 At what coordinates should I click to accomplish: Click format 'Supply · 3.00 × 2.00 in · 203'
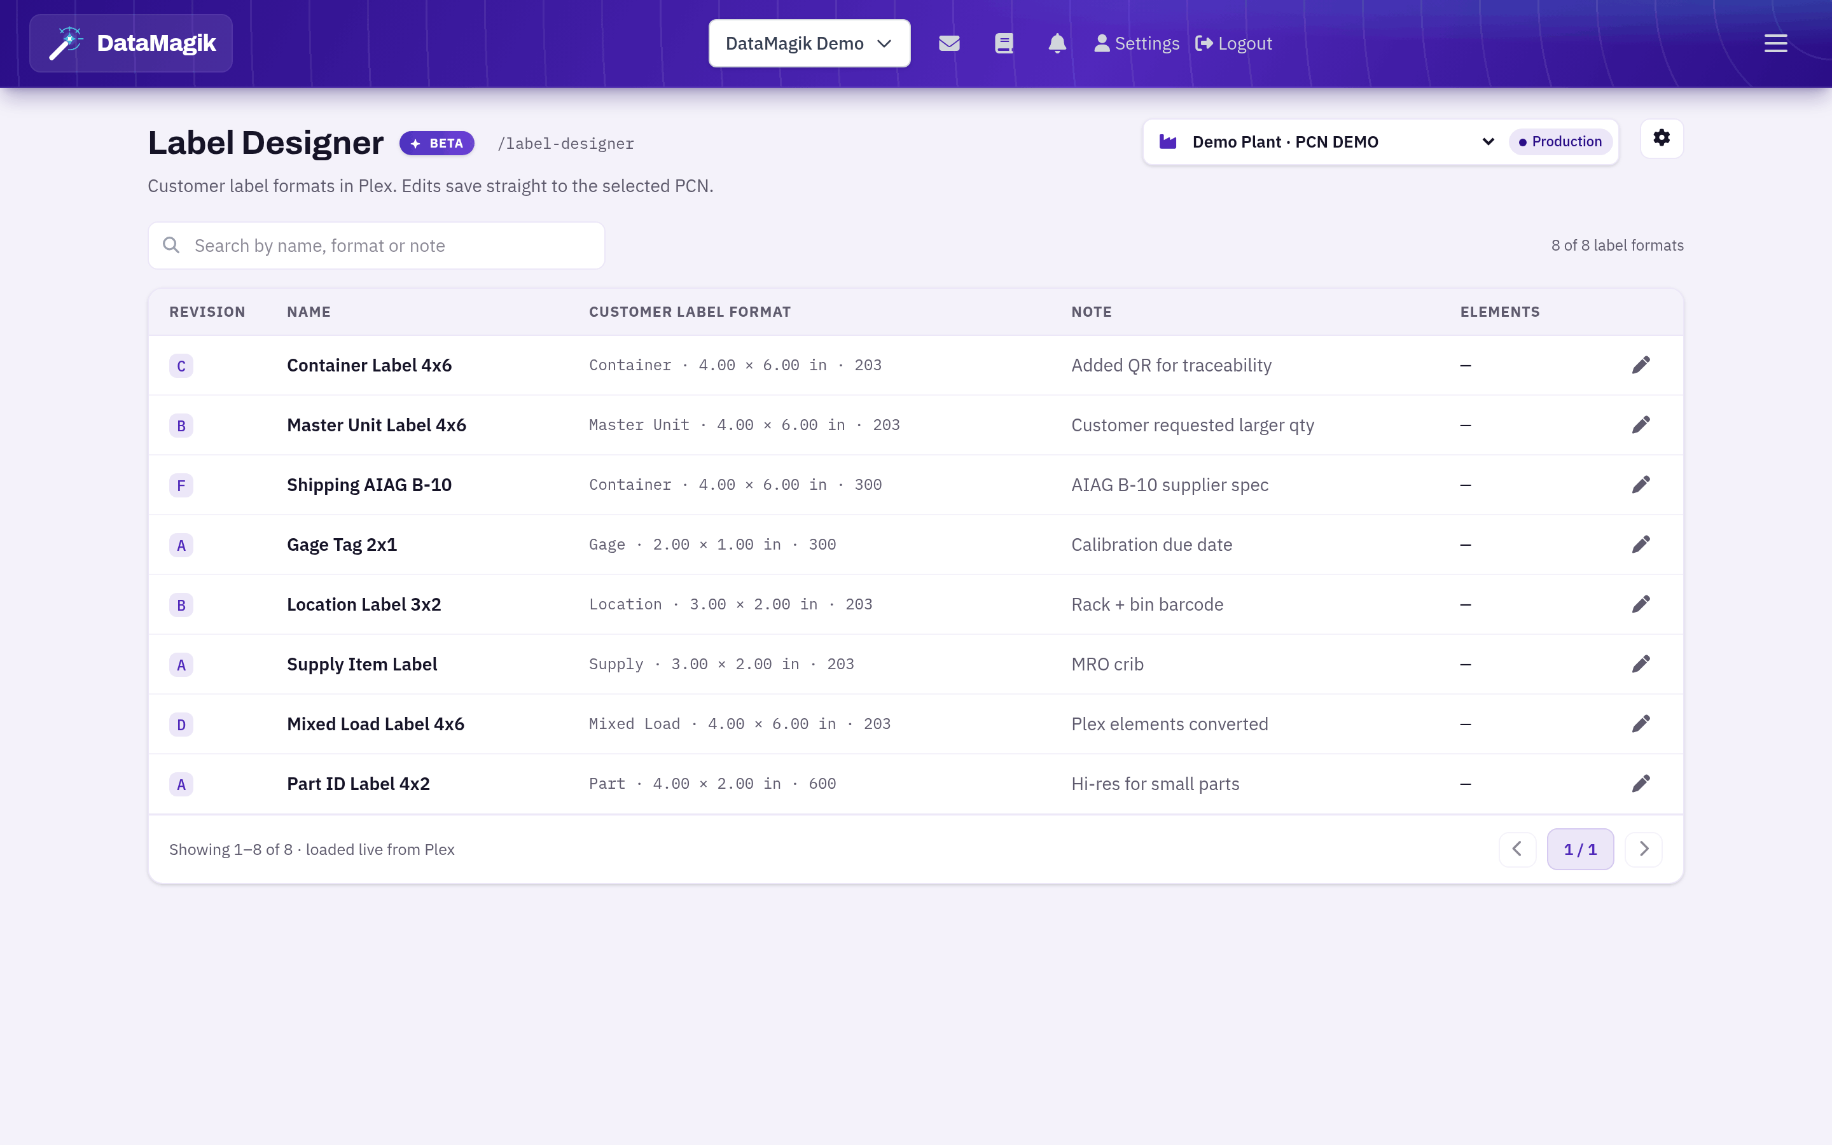721,664
